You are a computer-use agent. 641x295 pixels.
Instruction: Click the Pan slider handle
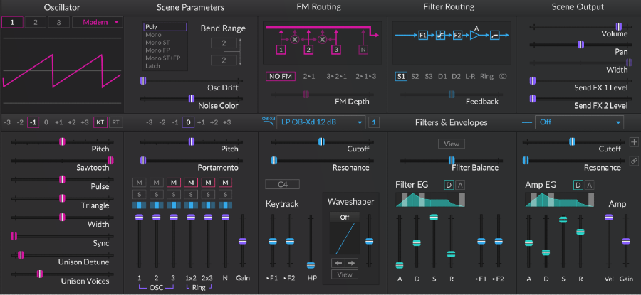pyautogui.click(x=580, y=45)
